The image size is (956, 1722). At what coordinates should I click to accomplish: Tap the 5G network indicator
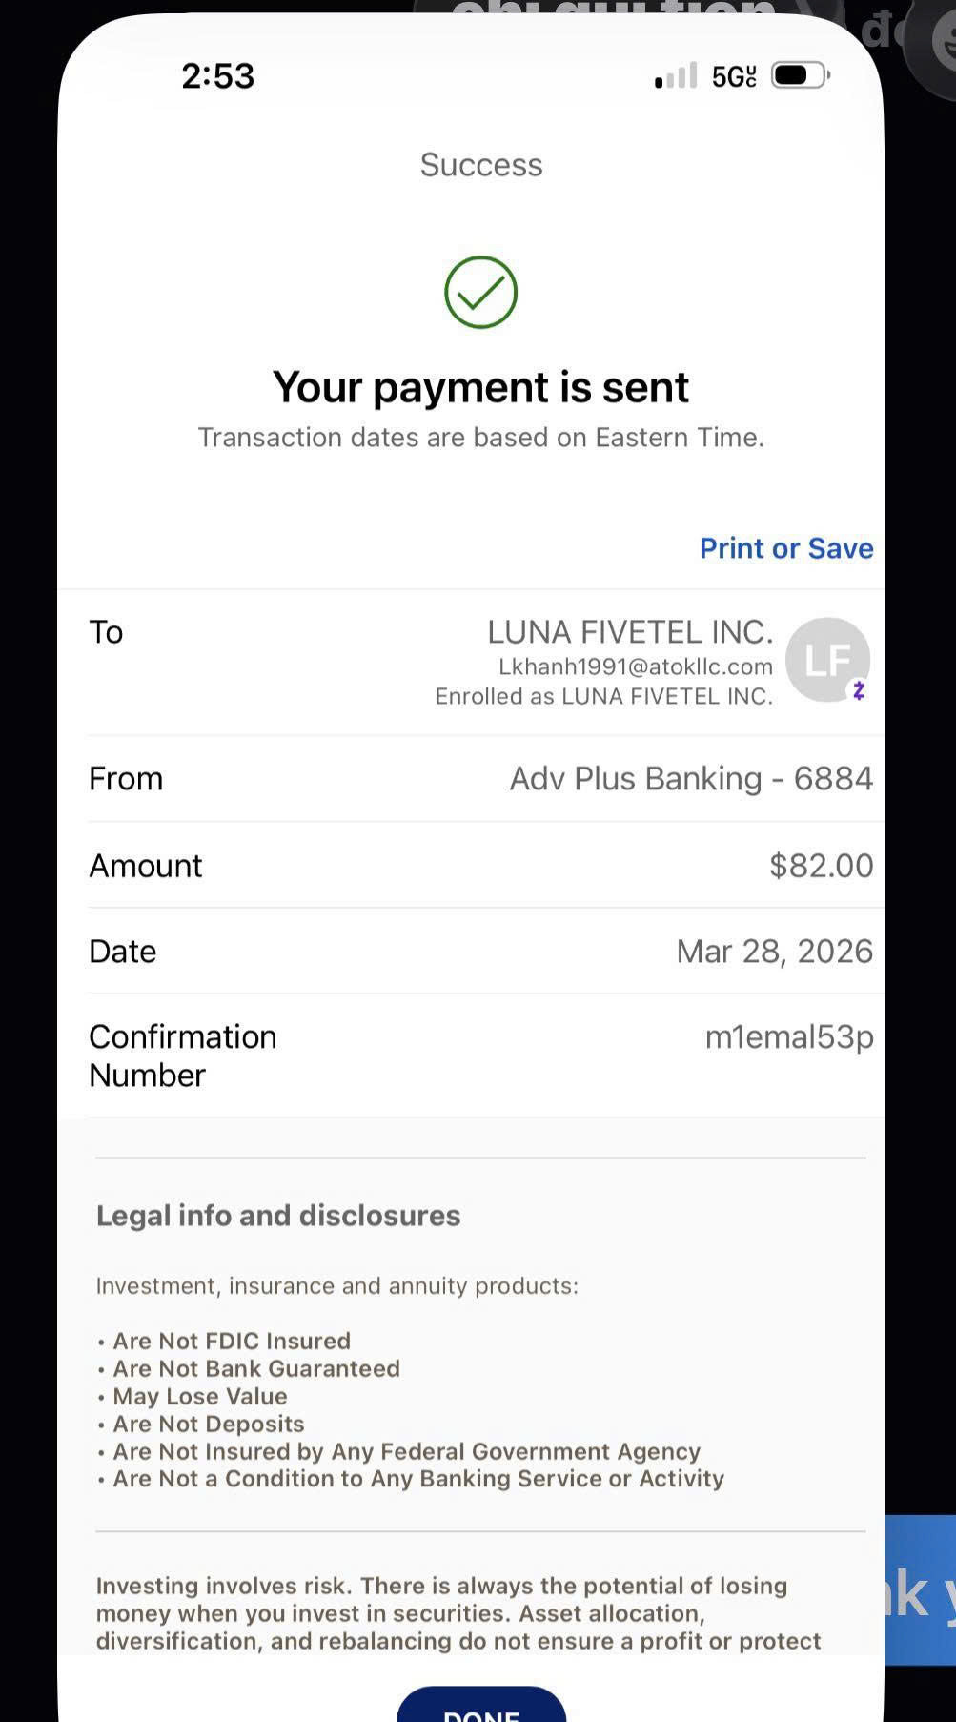[734, 76]
